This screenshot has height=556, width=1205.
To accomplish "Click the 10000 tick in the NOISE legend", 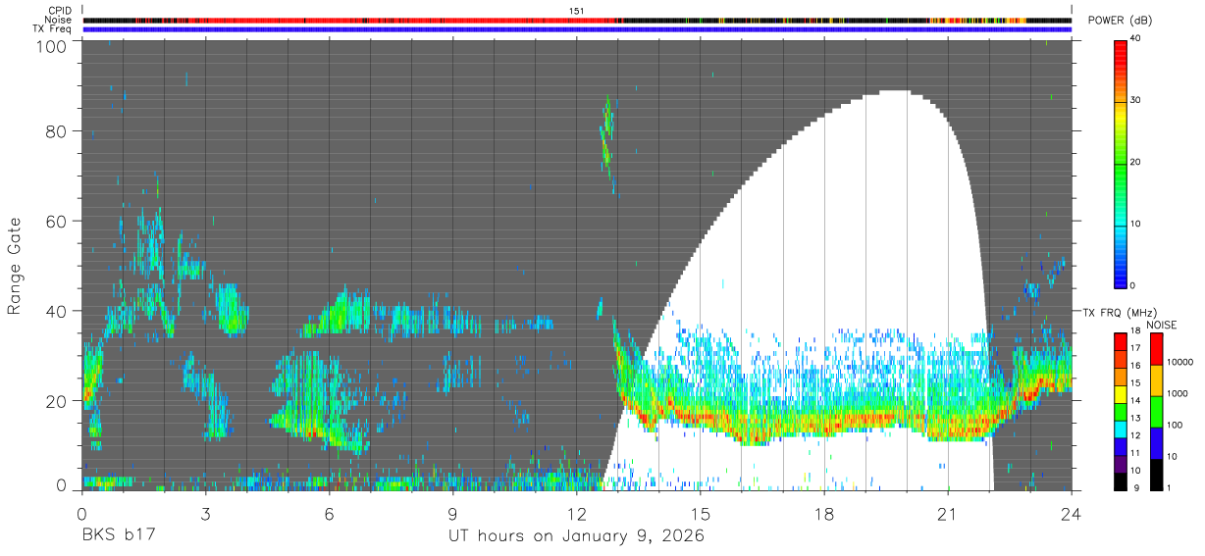I will point(1180,363).
